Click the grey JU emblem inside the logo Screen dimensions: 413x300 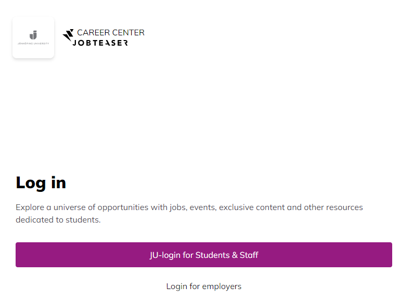click(33, 35)
